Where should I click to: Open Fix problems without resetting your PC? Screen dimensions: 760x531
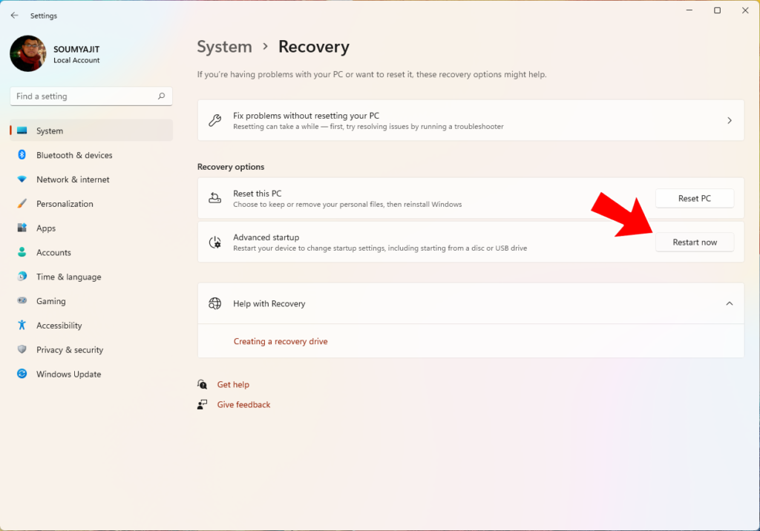(x=471, y=120)
